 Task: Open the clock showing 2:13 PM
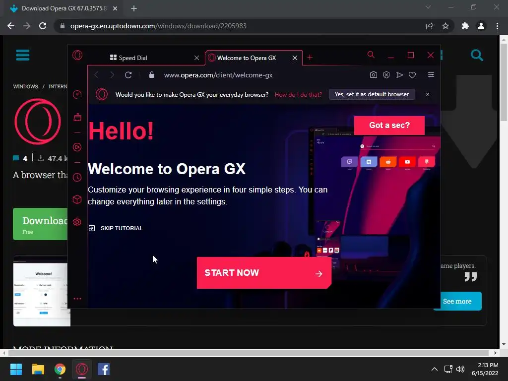pyautogui.click(x=485, y=369)
